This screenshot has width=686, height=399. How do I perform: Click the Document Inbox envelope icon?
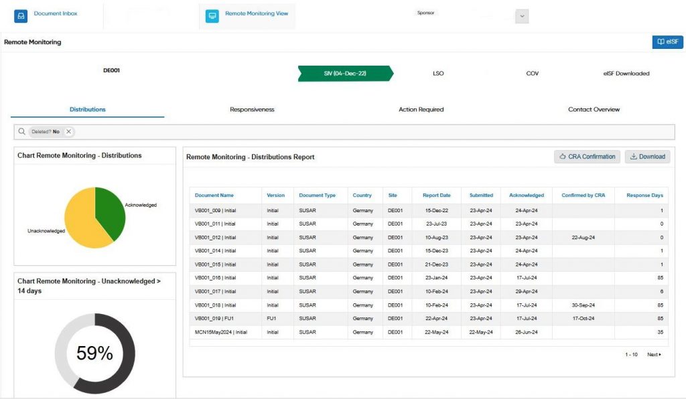[21, 16]
